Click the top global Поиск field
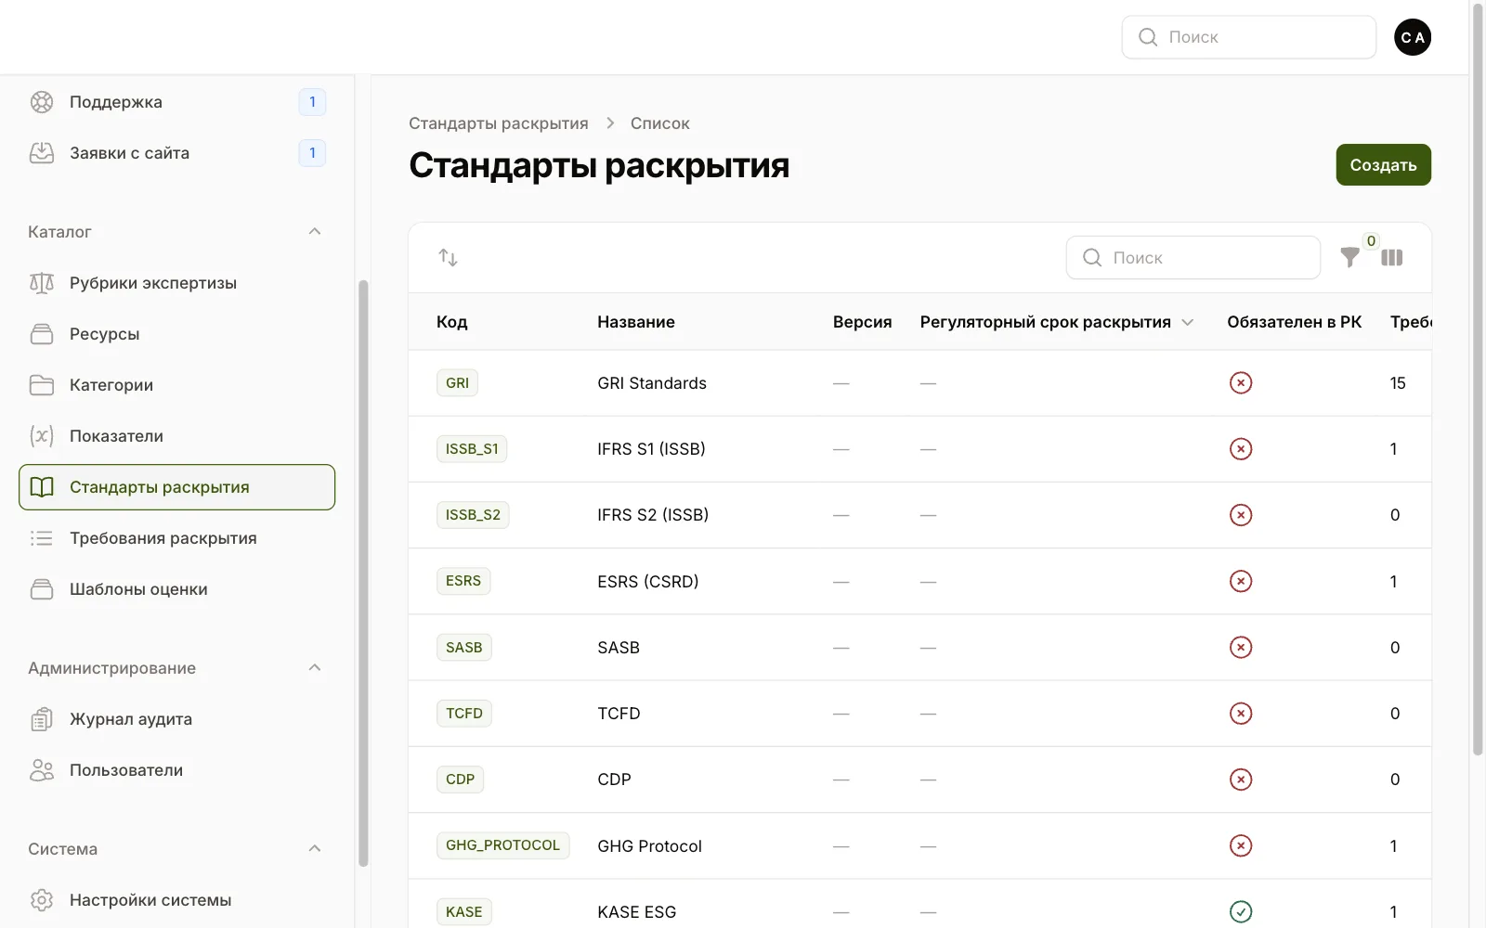The image size is (1486, 928). coord(1248,37)
